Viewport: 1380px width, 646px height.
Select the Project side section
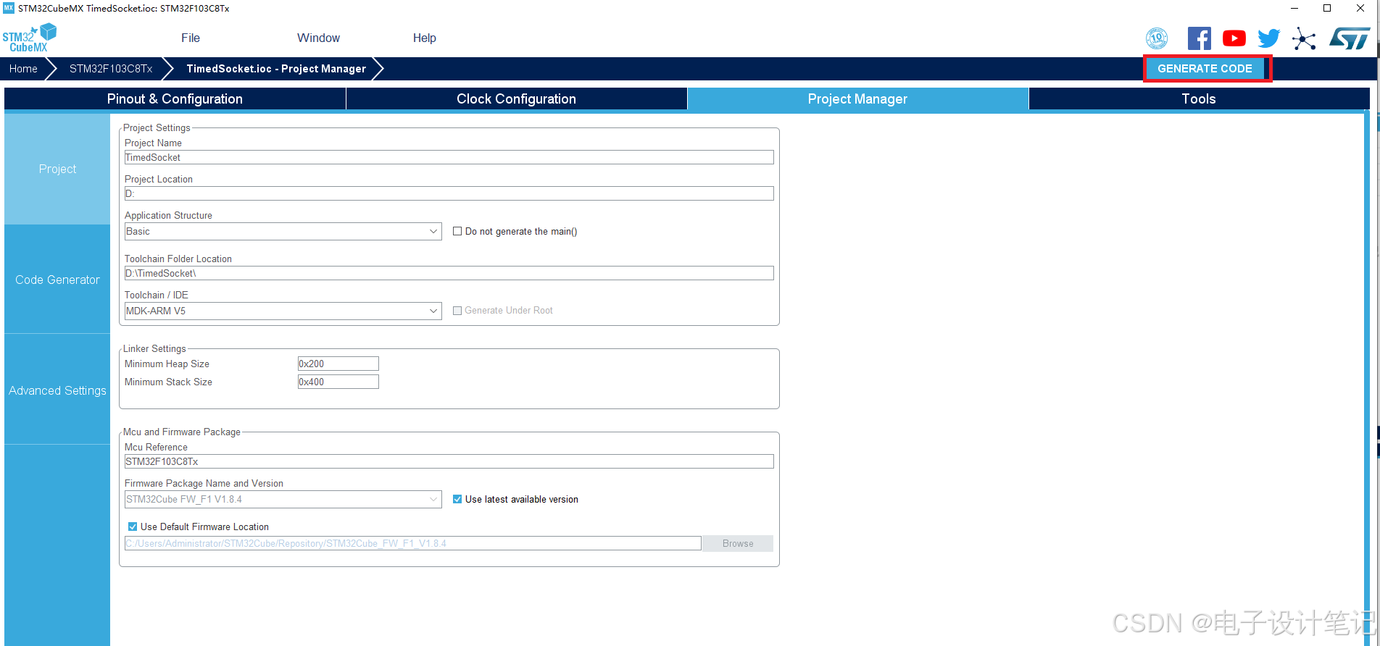pyautogui.click(x=57, y=169)
